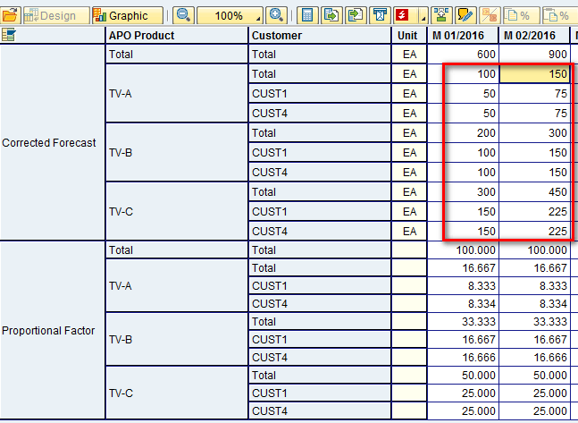This screenshot has height=423, width=578.
Task: Click the crossed-out column icon
Action: tap(380, 15)
